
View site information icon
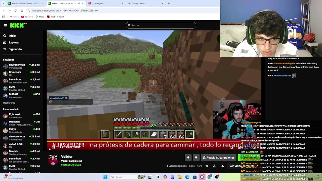pyautogui.click(x=29, y=11)
